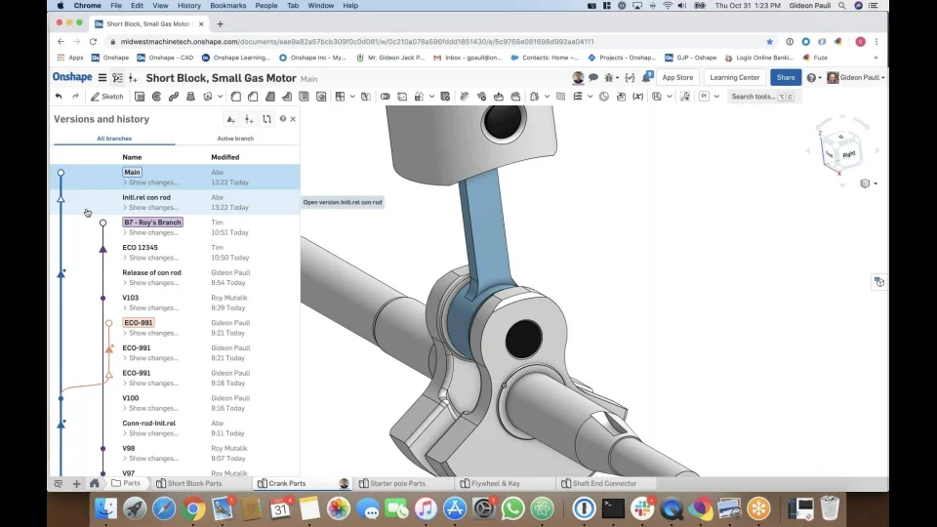Select the Rib tool icon
The height and width of the screenshot is (527, 937).
click(x=287, y=97)
